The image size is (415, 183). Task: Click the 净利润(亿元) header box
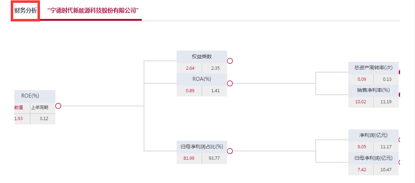point(373,135)
